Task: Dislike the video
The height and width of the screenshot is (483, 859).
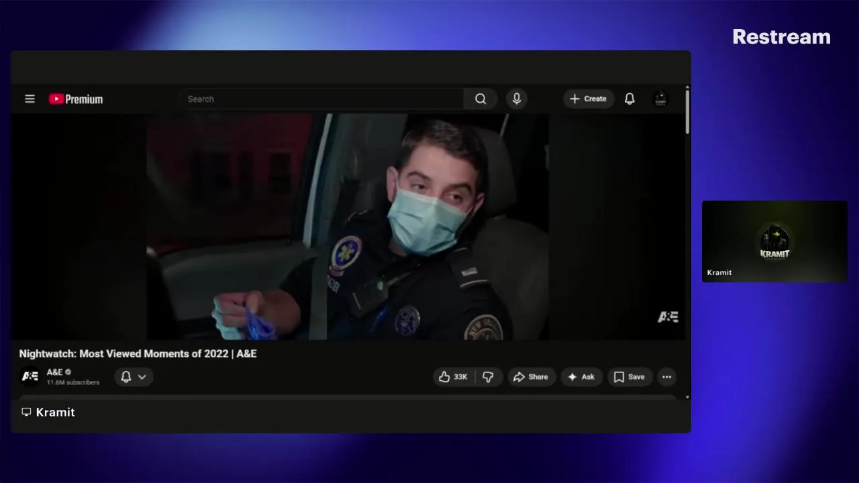Action: (489, 377)
